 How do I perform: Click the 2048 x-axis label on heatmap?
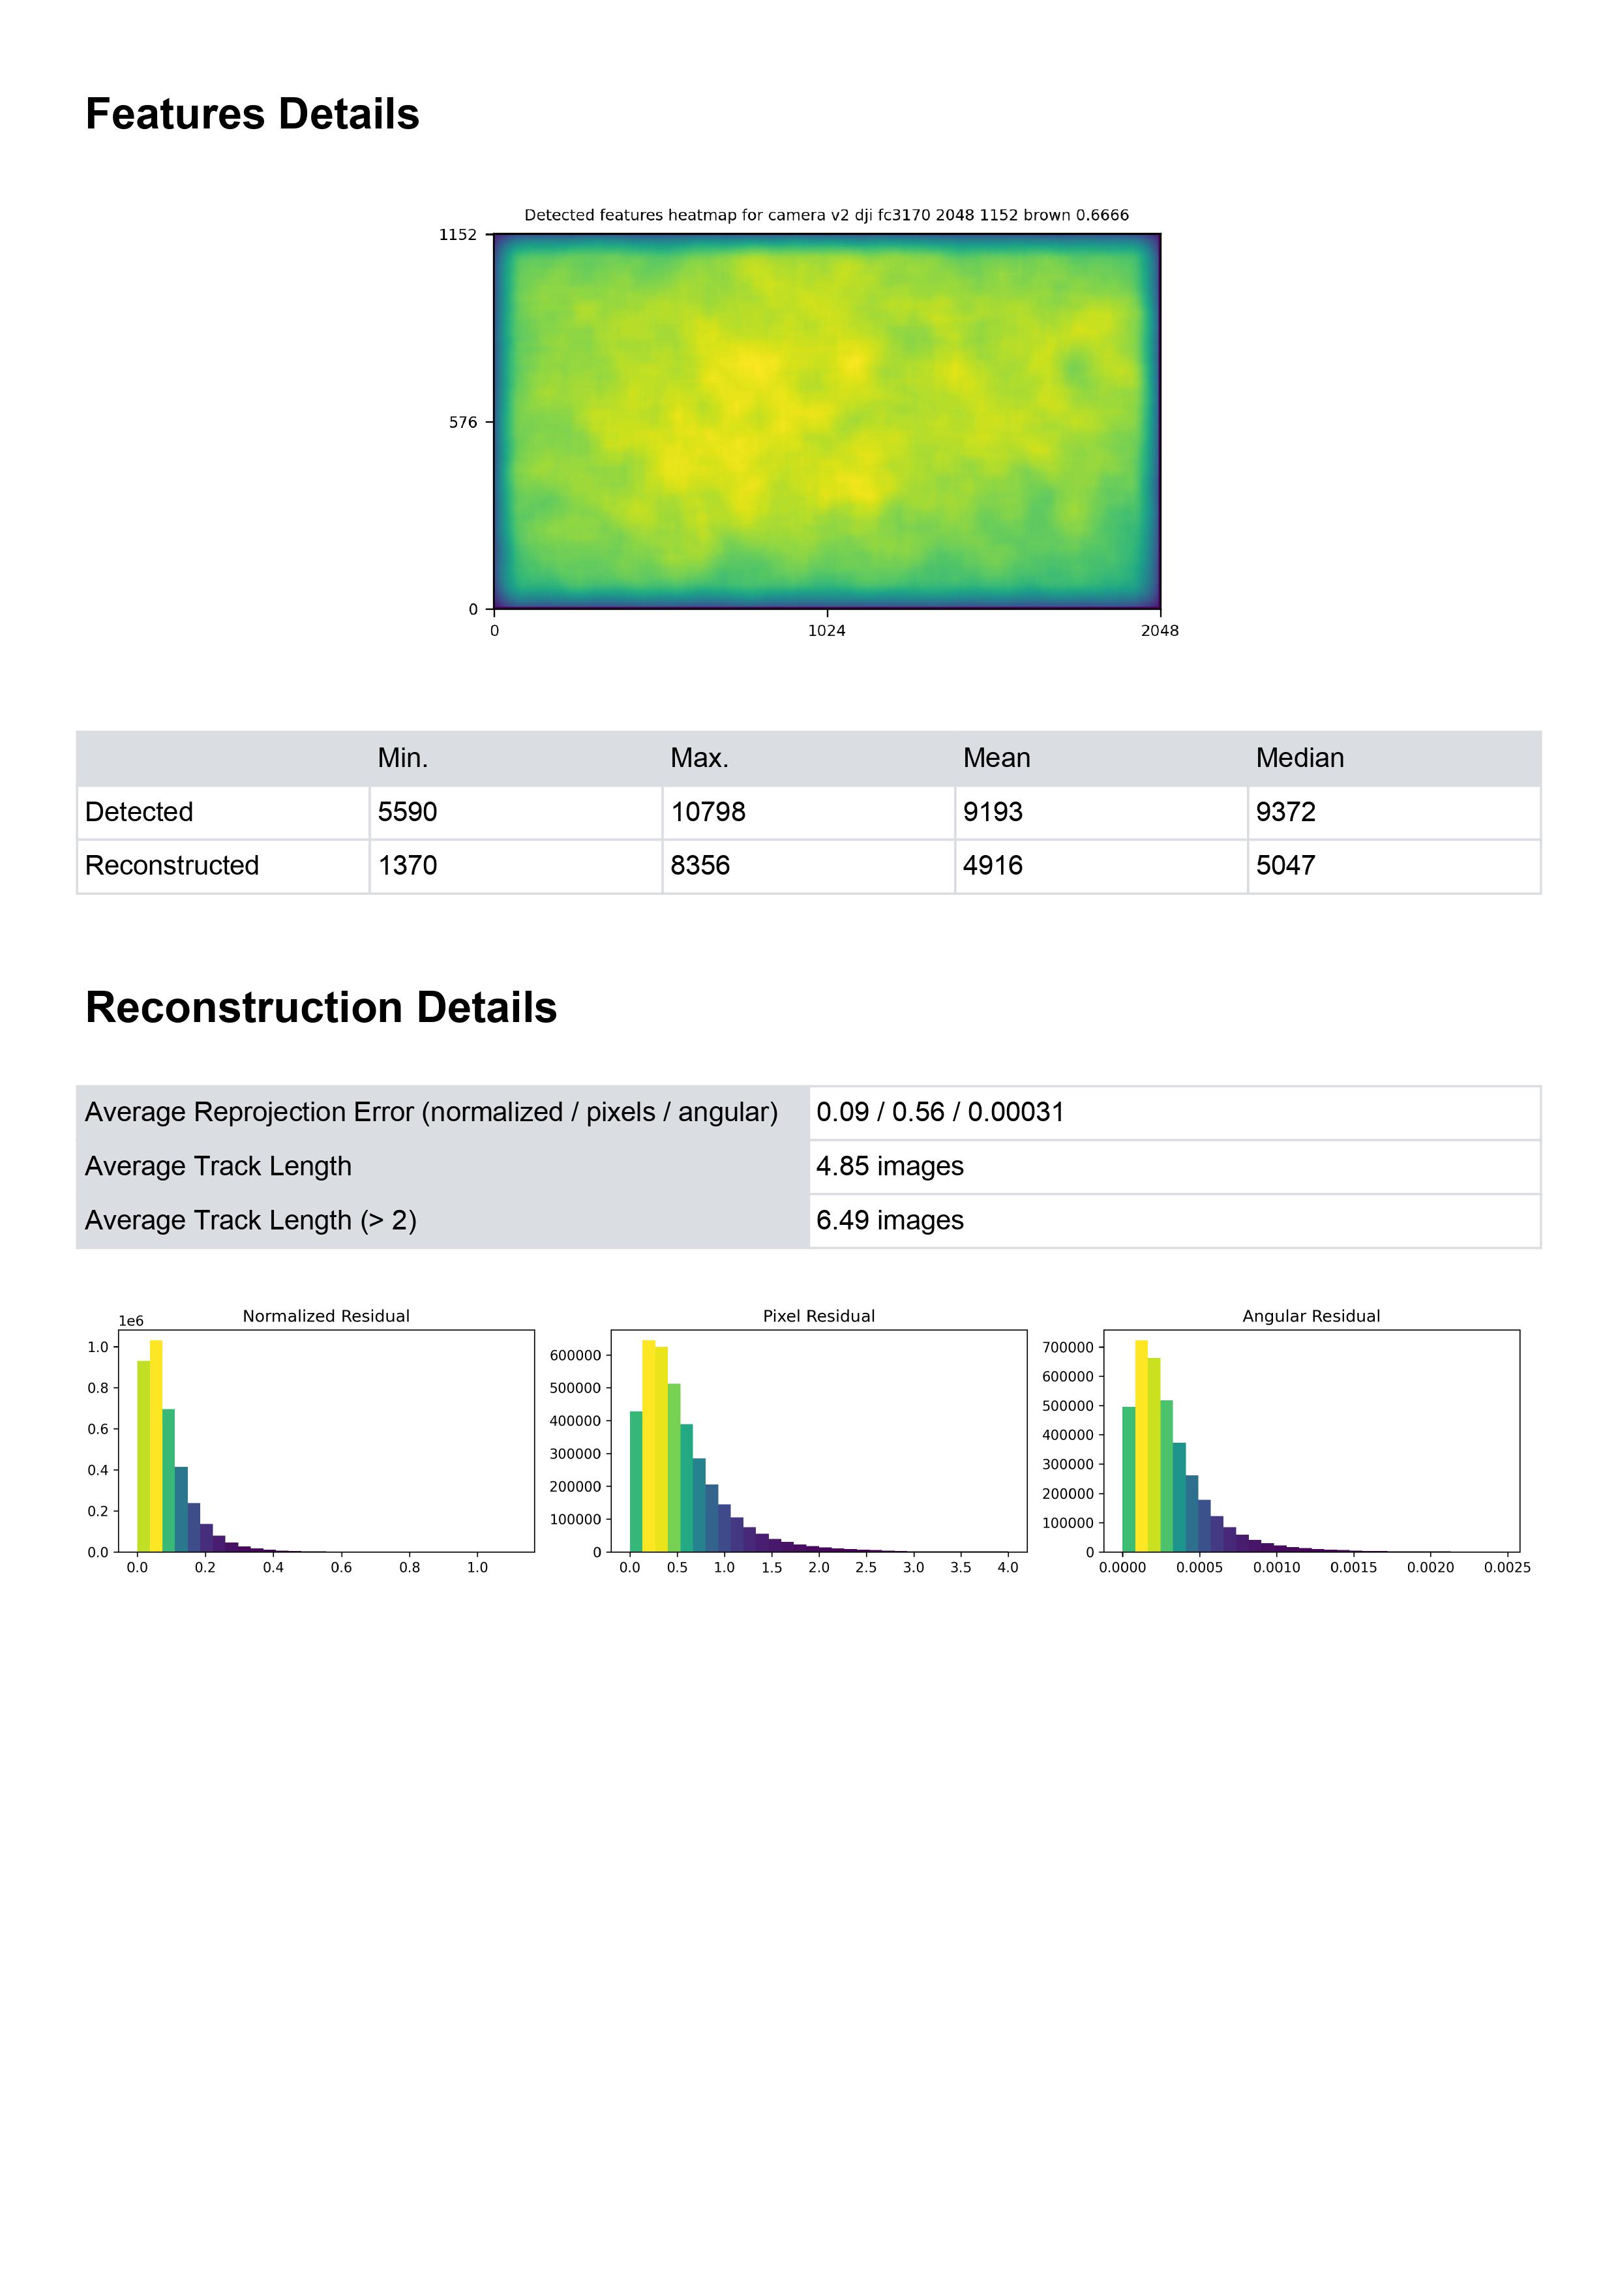click(1160, 631)
